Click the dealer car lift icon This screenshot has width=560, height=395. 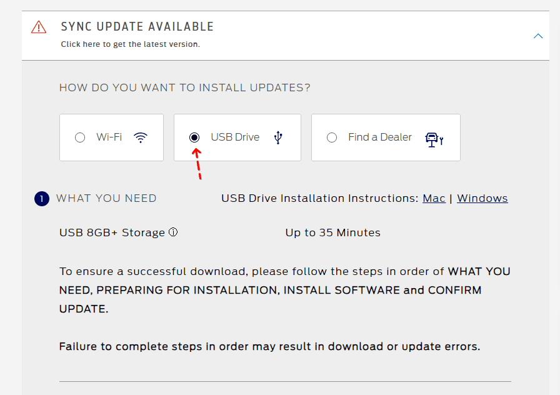pos(434,139)
